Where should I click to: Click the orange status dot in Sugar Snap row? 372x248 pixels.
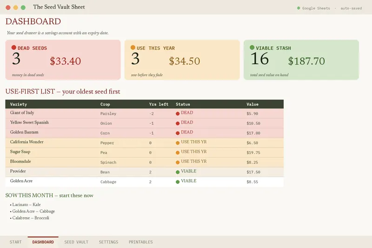pyautogui.click(x=178, y=153)
